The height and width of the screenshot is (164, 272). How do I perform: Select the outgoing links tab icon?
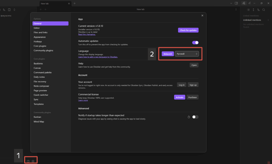(250, 3)
